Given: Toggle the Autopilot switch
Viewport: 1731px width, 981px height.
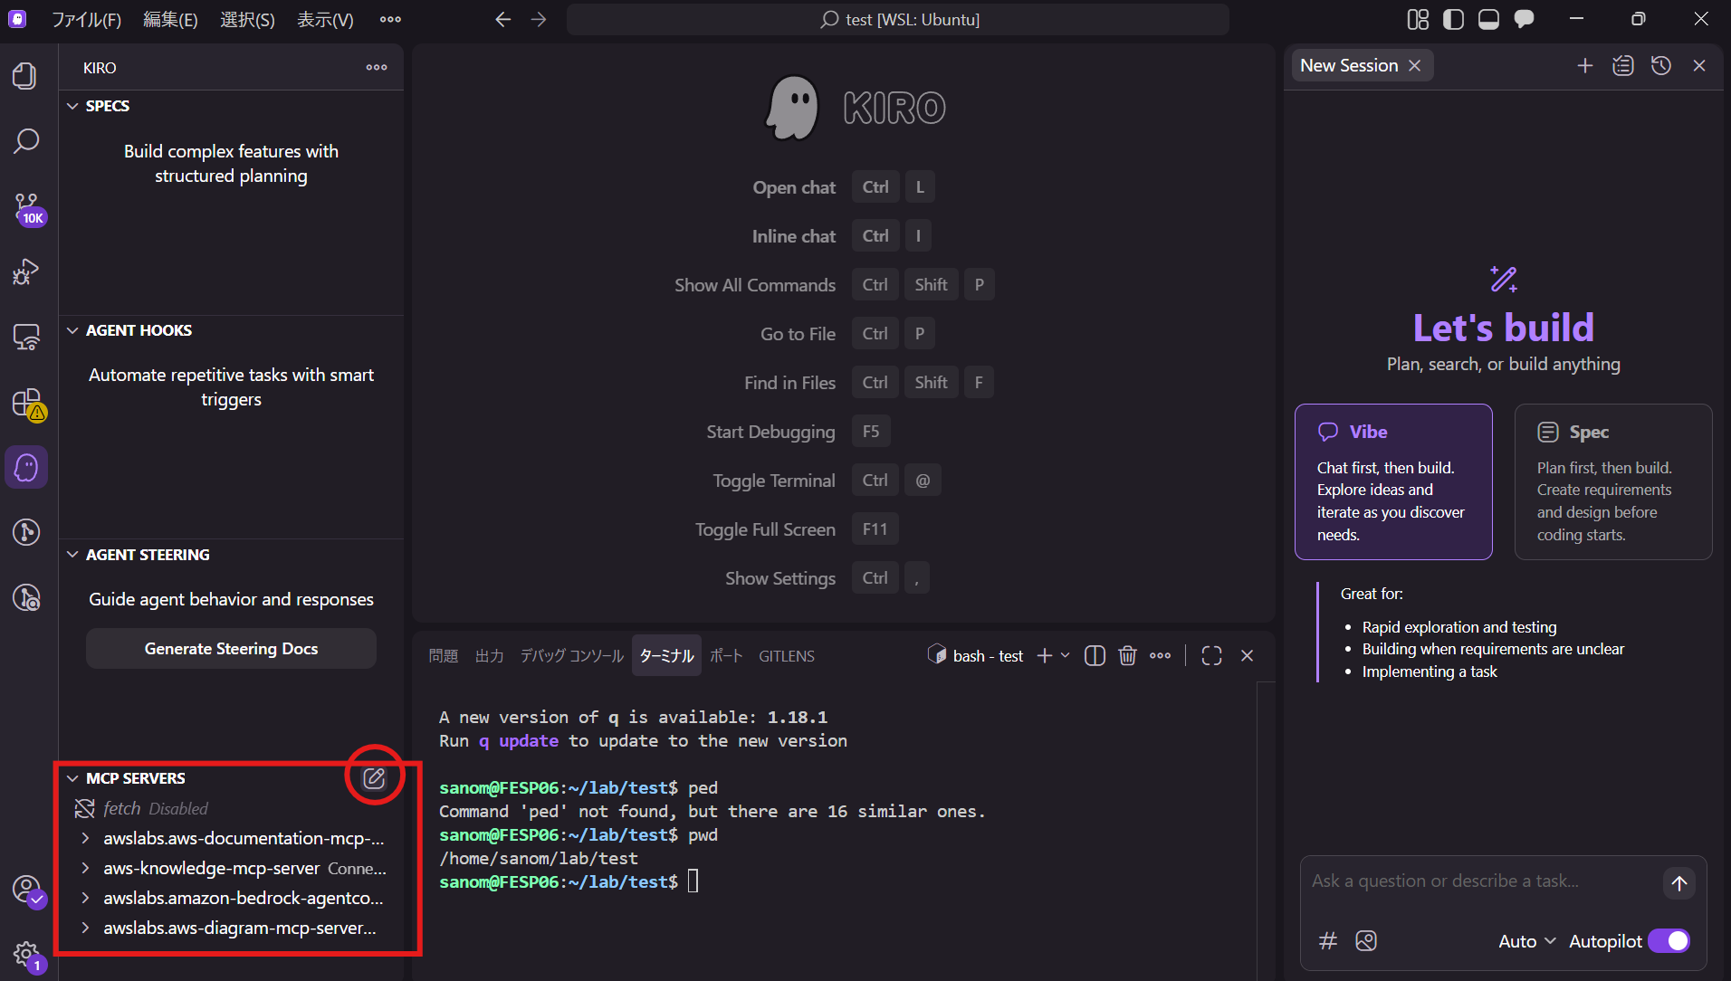Looking at the screenshot, I should coord(1668,941).
